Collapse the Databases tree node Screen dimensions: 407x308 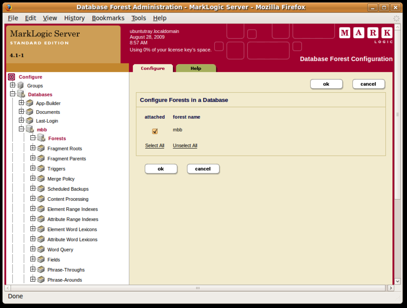(12, 94)
